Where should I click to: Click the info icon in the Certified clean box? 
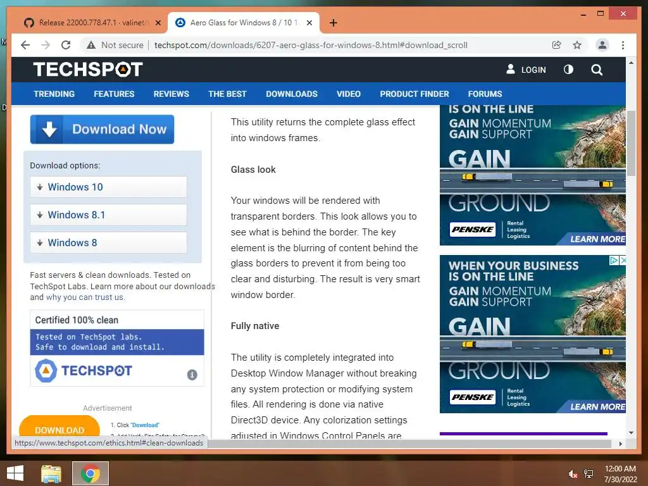click(192, 375)
